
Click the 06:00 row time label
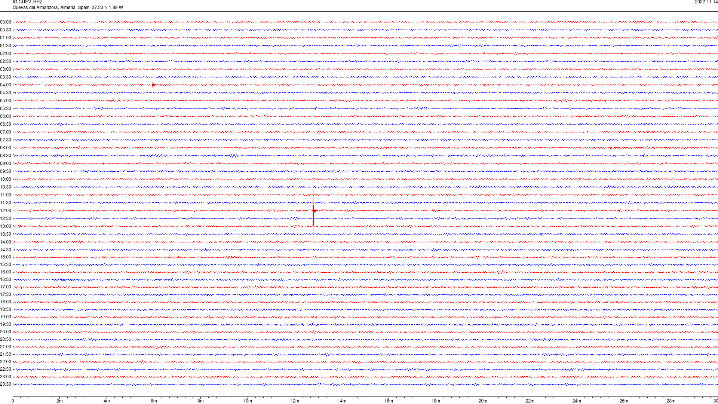point(6,116)
